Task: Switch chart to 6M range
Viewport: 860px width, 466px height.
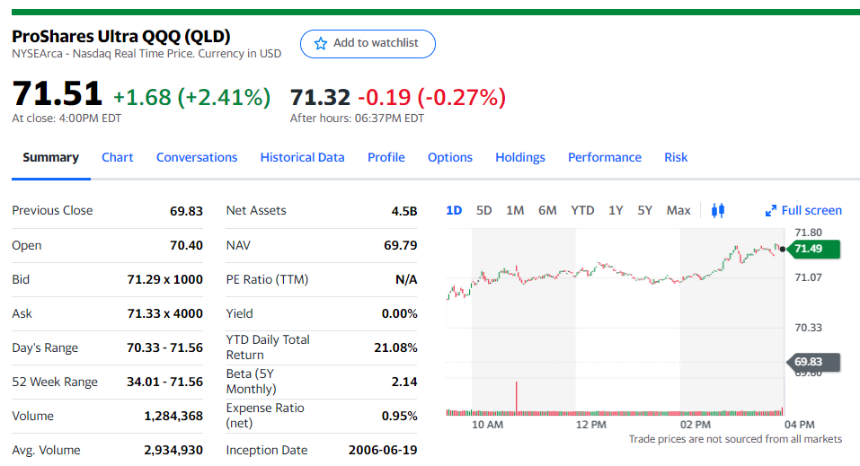Action: pos(547,210)
